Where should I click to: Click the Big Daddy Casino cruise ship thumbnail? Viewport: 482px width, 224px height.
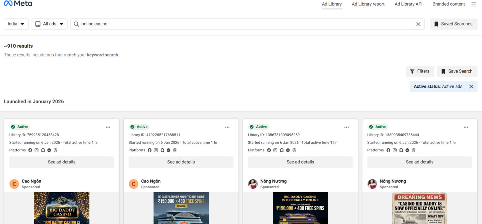[181, 208]
